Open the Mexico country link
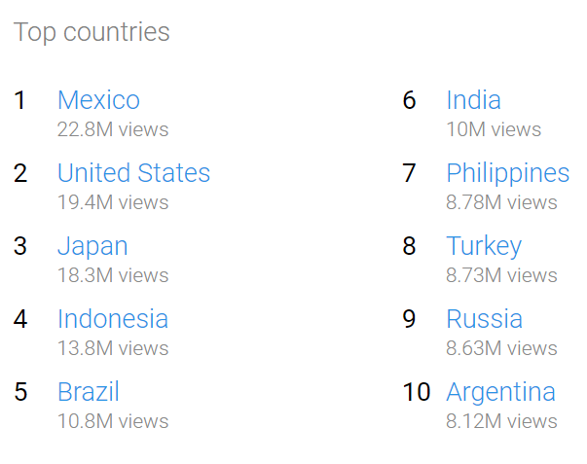This screenshot has height=464, width=587. [99, 100]
